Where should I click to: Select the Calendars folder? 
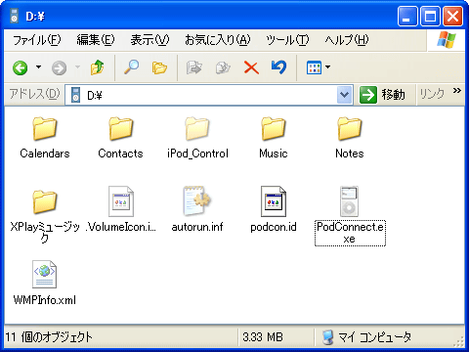click(x=45, y=138)
